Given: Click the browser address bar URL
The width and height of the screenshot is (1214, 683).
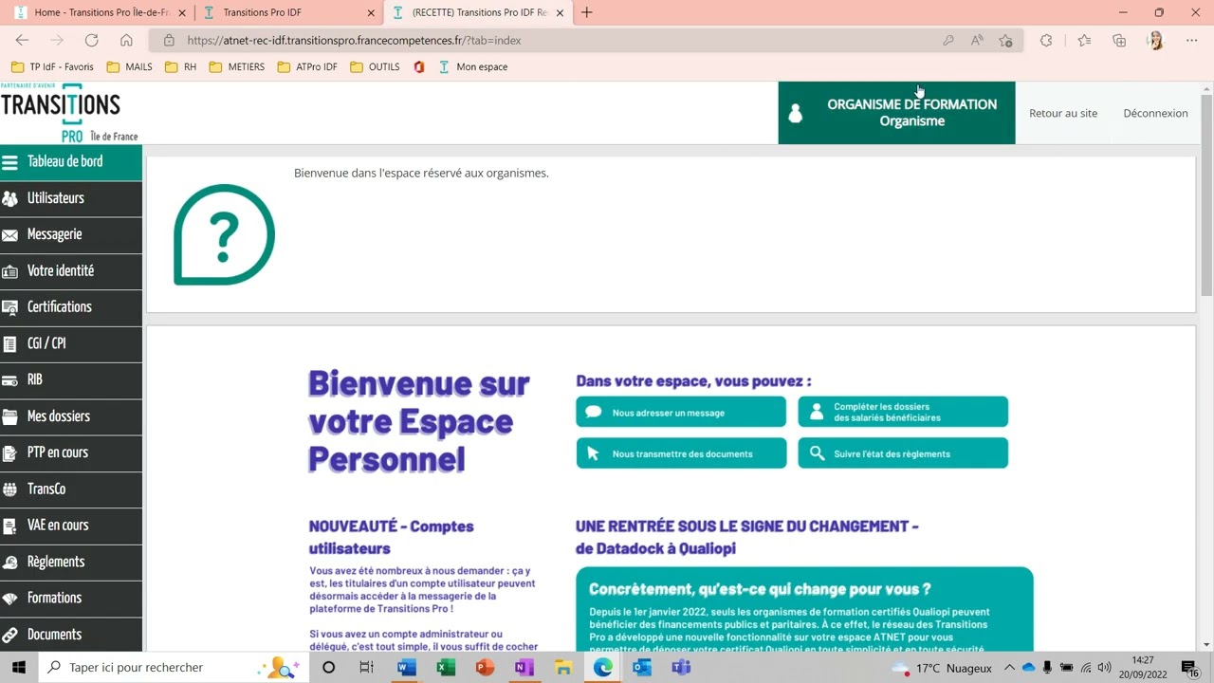Looking at the screenshot, I should pos(354,41).
